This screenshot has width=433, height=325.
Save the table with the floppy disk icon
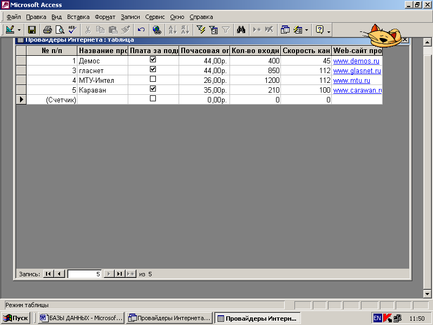click(32, 30)
